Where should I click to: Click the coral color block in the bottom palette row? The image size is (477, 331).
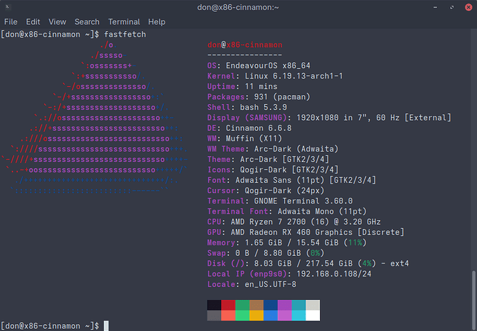[228, 316]
